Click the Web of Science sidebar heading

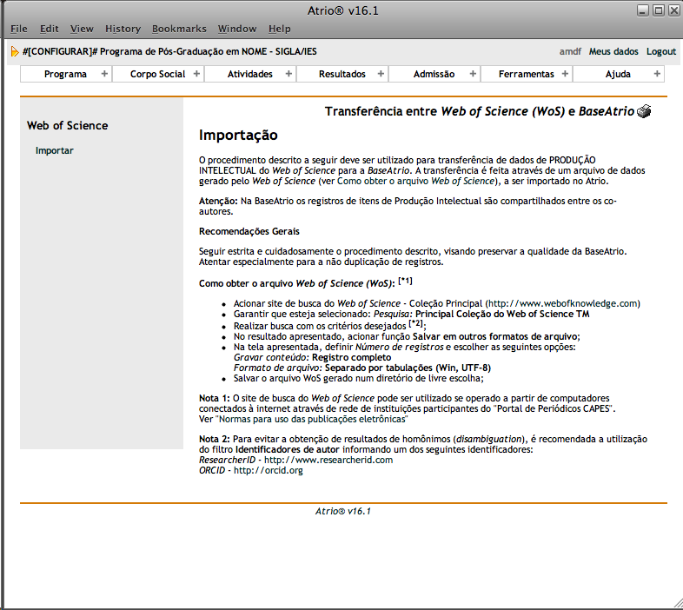pyautogui.click(x=68, y=126)
